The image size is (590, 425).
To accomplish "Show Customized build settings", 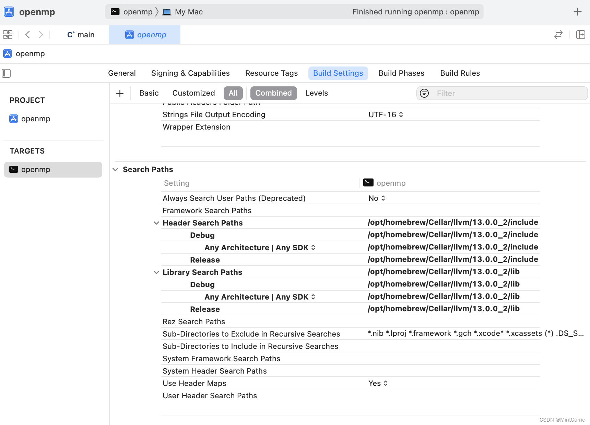I will point(193,93).
